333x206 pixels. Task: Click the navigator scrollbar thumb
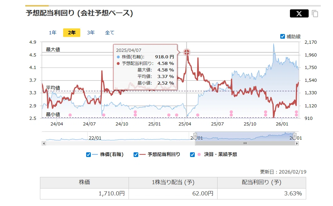pos(245,144)
